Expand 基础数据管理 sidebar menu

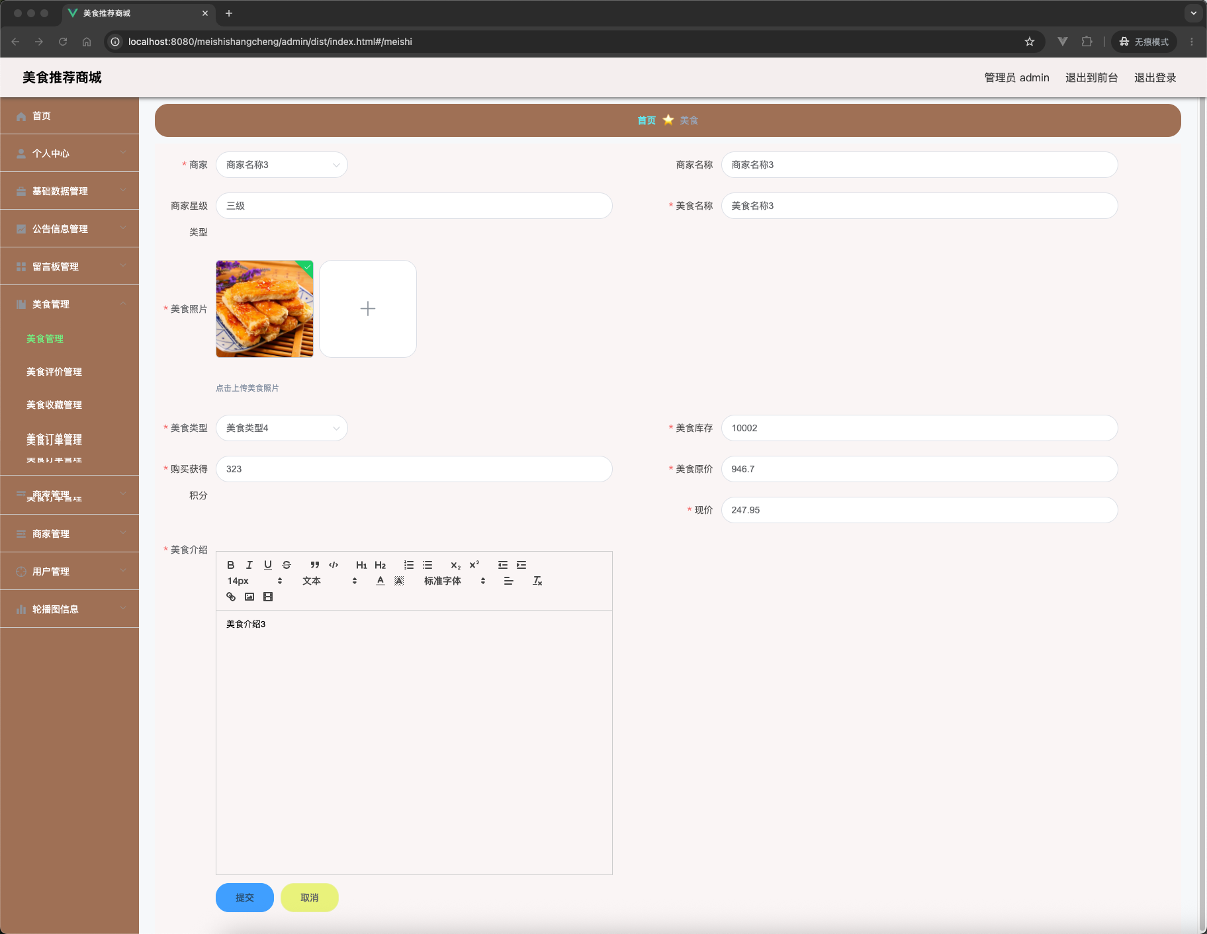[69, 191]
